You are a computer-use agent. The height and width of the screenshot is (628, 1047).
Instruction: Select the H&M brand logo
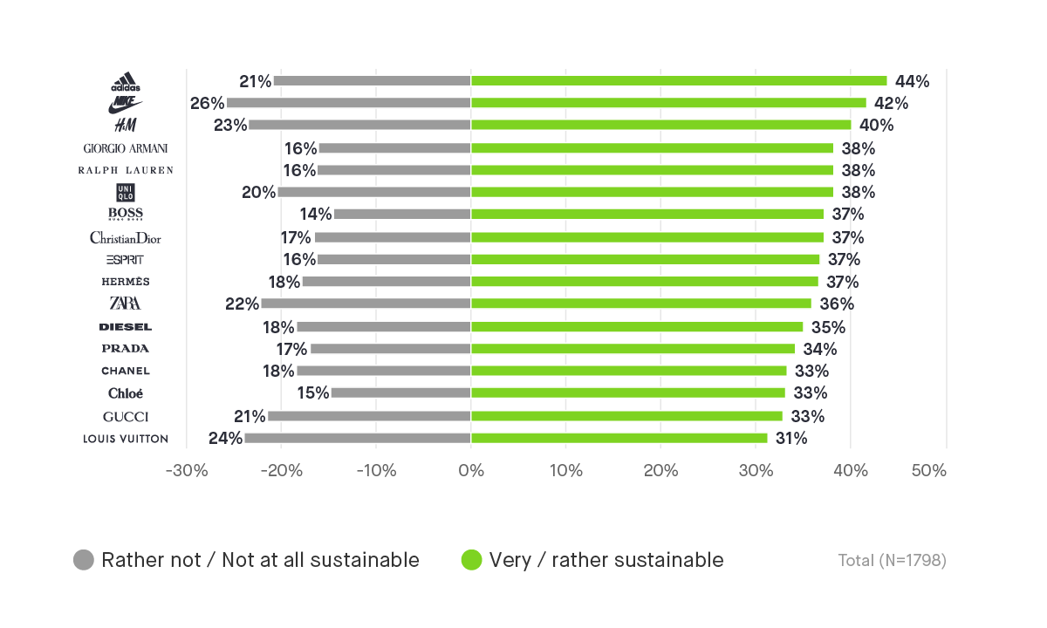tap(126, 126)
